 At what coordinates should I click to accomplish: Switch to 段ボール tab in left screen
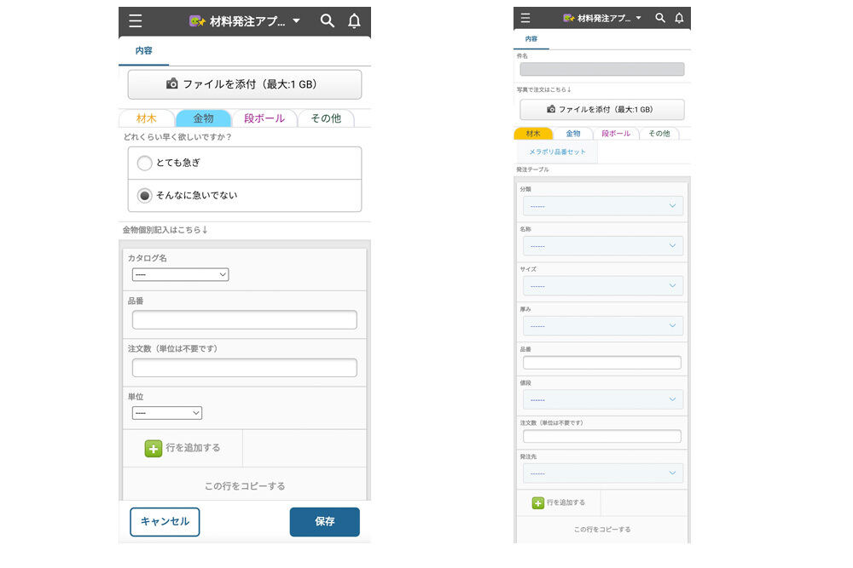click(264, 118)
